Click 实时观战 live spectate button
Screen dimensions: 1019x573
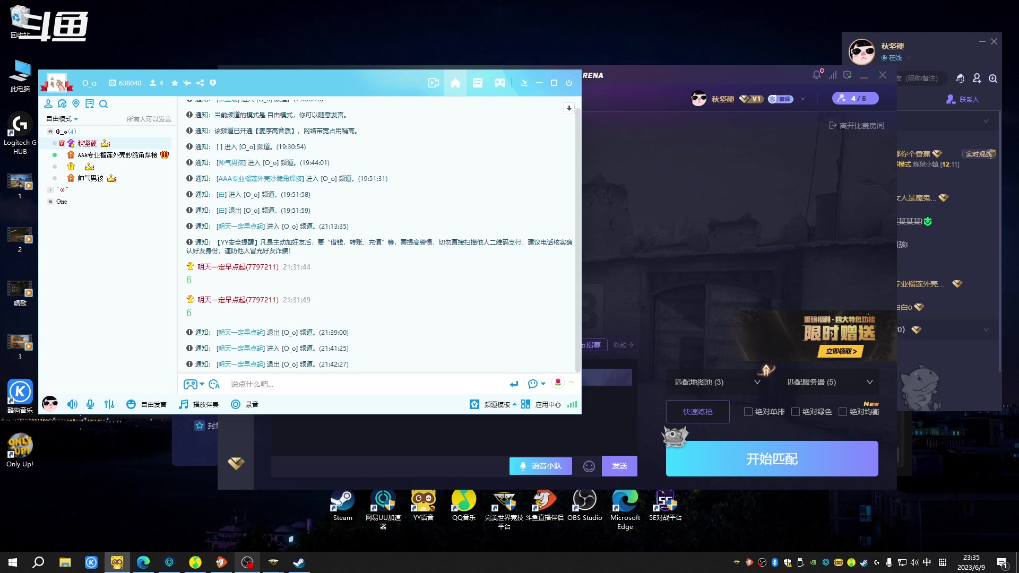coord(979,154)
